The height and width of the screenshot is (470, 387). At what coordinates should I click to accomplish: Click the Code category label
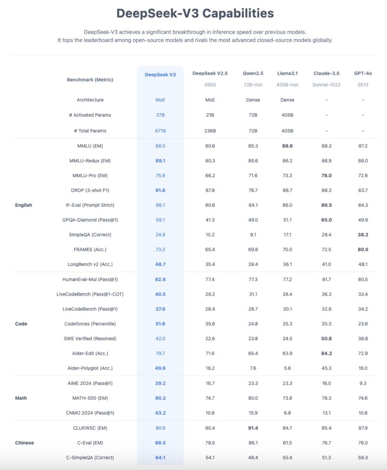[x=21, y=324]
